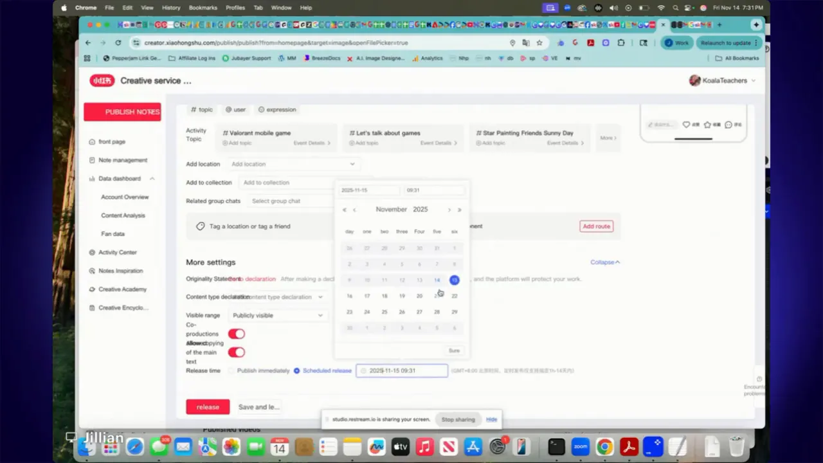The width and height of the screenshot is (823, 463).
Task: Select the Publish immediately radio button
Action: point(230,370)
